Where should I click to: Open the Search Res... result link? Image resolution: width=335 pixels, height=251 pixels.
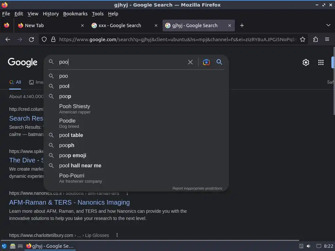point(26,118)
